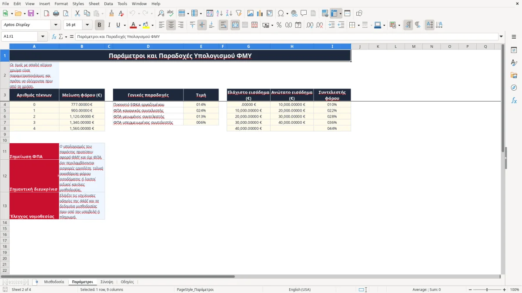The width and height of the screenshot is (522, 293).
Task: Click the Sort Ascending icon
Action: click(x=219, y=13)
